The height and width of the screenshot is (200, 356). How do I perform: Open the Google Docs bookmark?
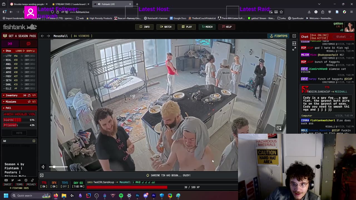point(177,18)
